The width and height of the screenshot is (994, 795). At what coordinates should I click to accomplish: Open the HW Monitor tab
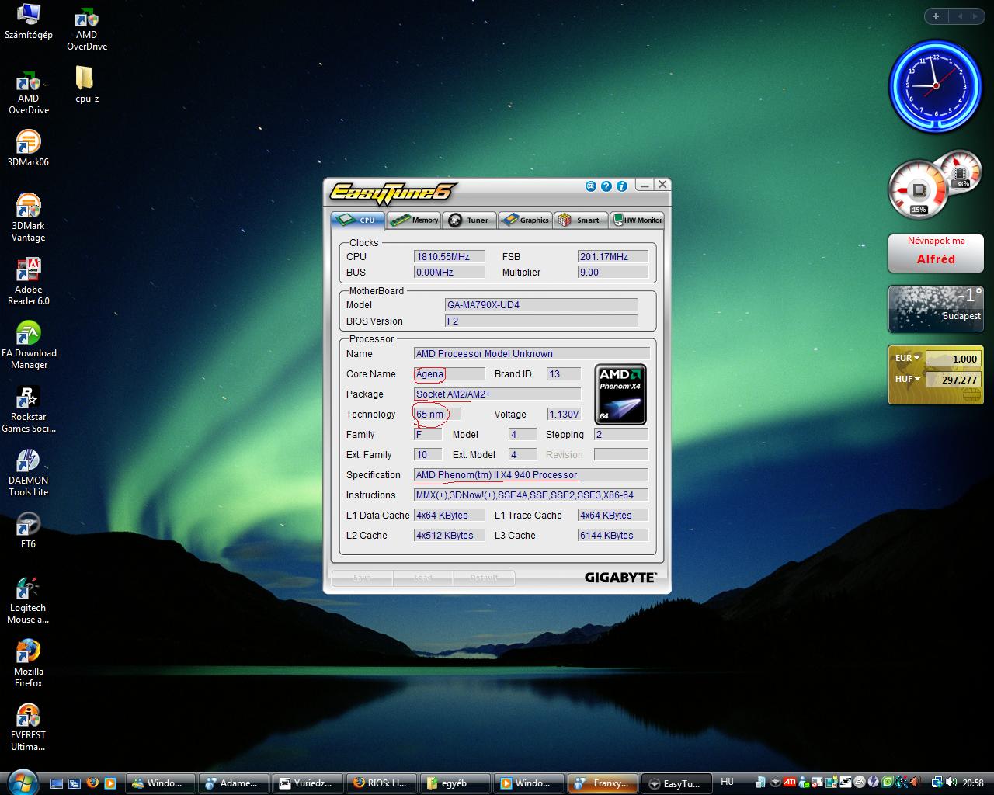point(637,220)
